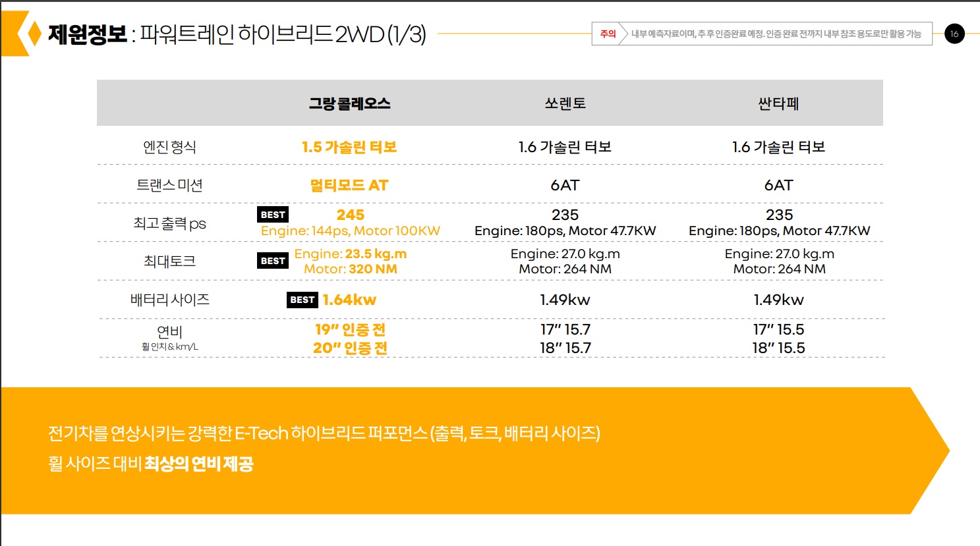Screen dimensions: 980x546
Task: Click 쏘렌토's 18" 15.7 fuel economy
Action: click(x=565, y=348)
